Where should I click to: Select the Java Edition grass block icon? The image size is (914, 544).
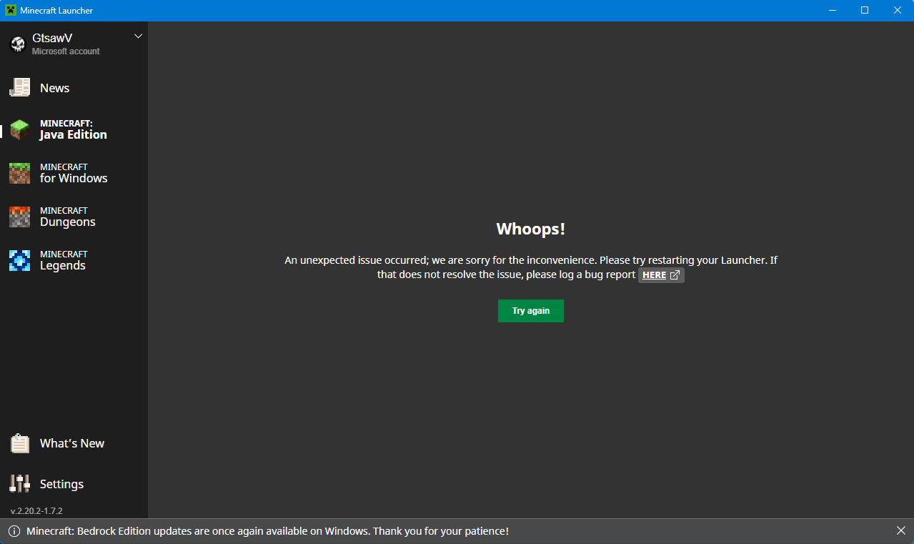pos(19,130)
